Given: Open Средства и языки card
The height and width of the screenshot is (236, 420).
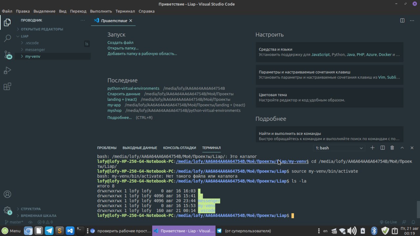Looking at the screenshot, I should 329,52.
